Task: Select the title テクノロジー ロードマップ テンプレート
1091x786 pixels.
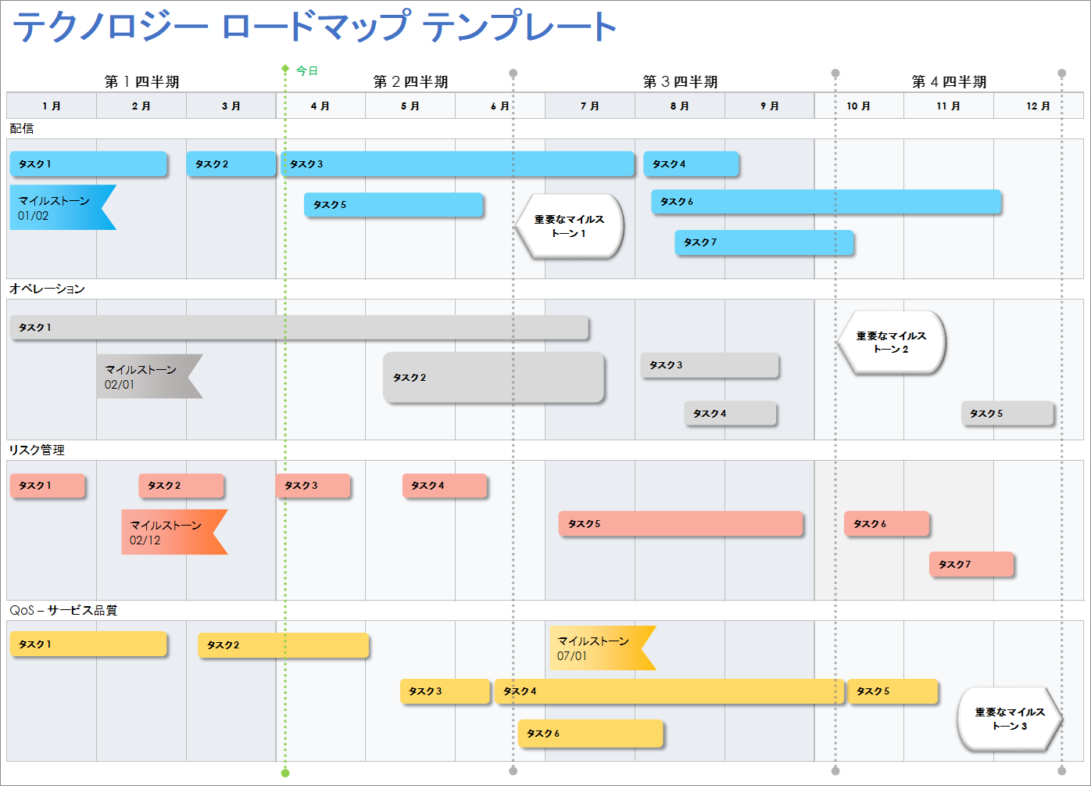Action: tap(315, 26)
